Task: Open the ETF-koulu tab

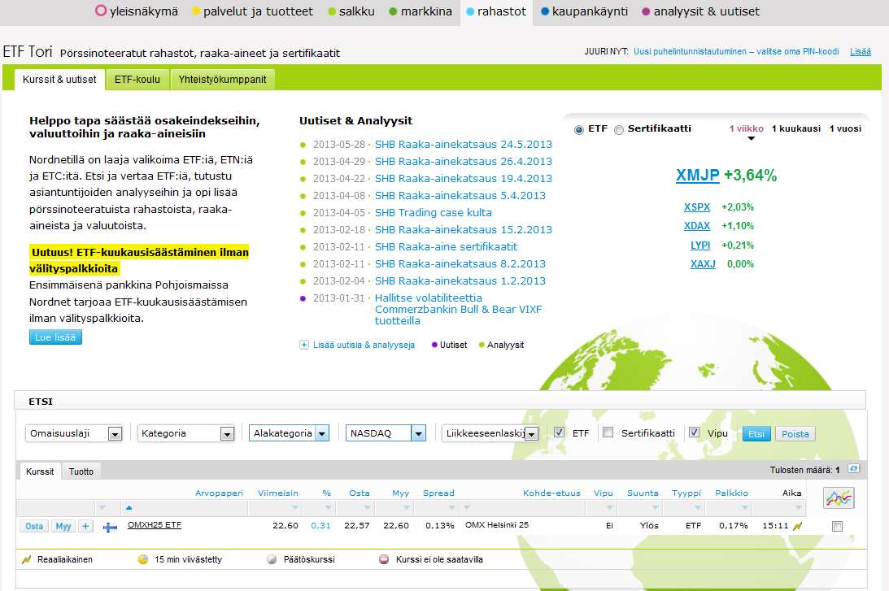Action: (x=137, y=80)
